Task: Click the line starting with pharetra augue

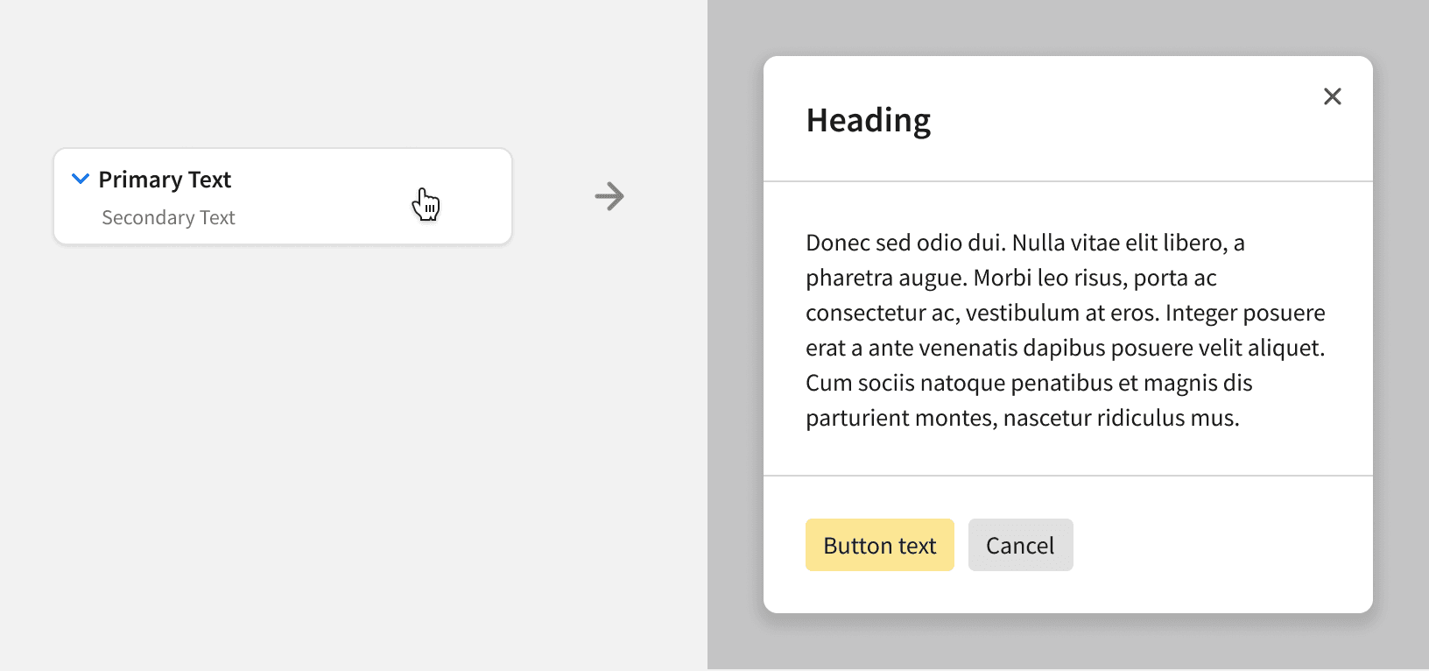Action: 1010,278
